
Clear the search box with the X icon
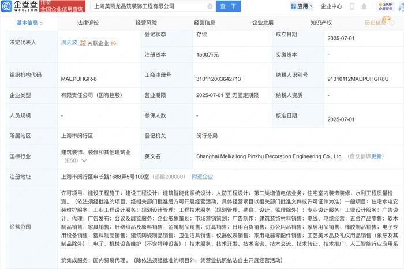(x=210, y=6)
